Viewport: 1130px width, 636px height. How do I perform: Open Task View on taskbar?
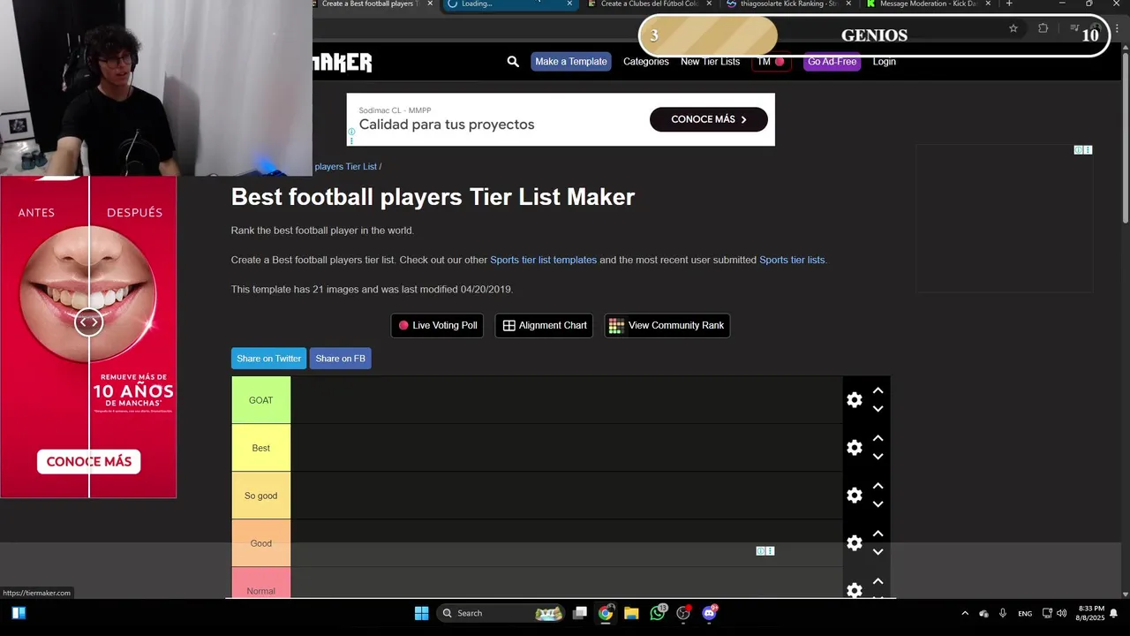pyautogui.click(x=580, y=613)
